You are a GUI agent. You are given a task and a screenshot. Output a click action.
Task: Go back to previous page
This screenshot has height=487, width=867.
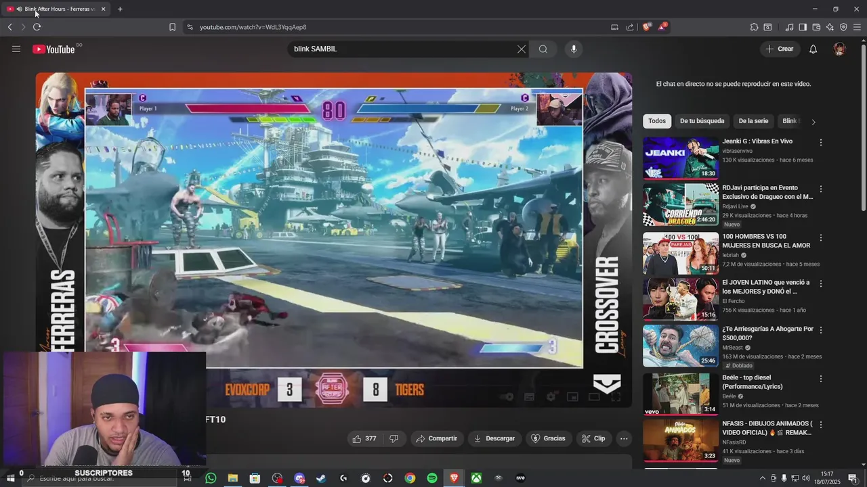9,27
